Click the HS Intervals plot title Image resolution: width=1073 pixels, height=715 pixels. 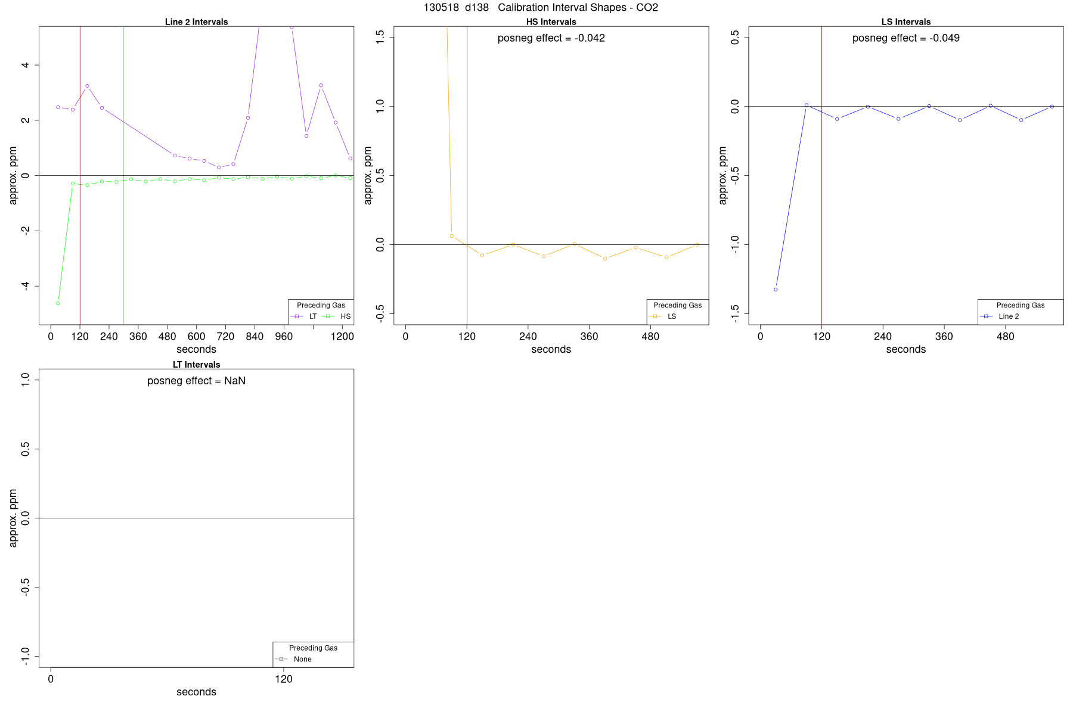pos(551,22)
